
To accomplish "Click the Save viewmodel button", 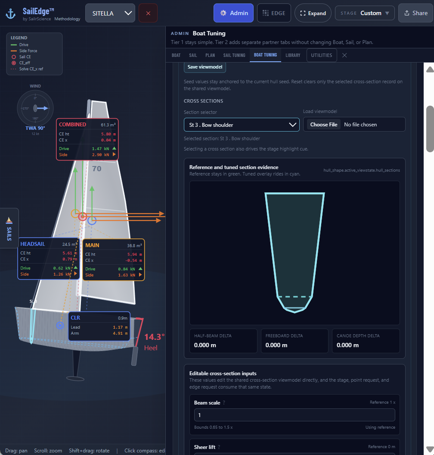I will (x=205, y=67).
